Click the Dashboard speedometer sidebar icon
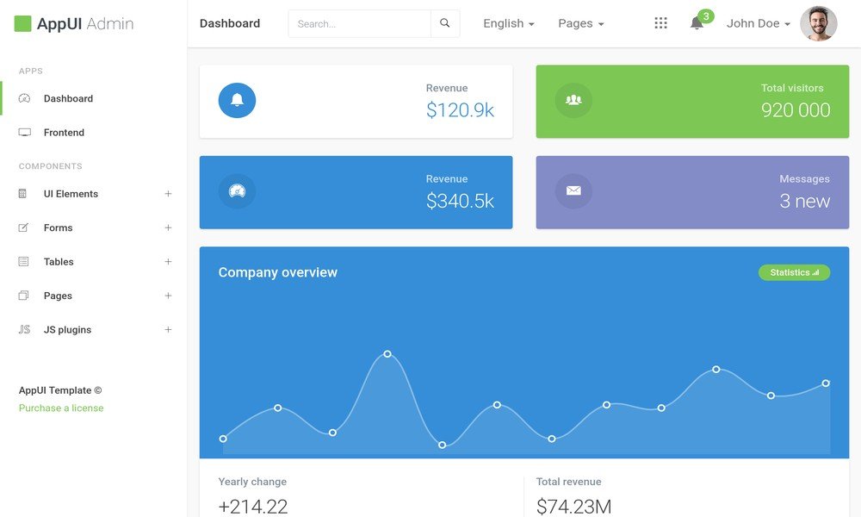861x517 pixels. pos(24,98)
